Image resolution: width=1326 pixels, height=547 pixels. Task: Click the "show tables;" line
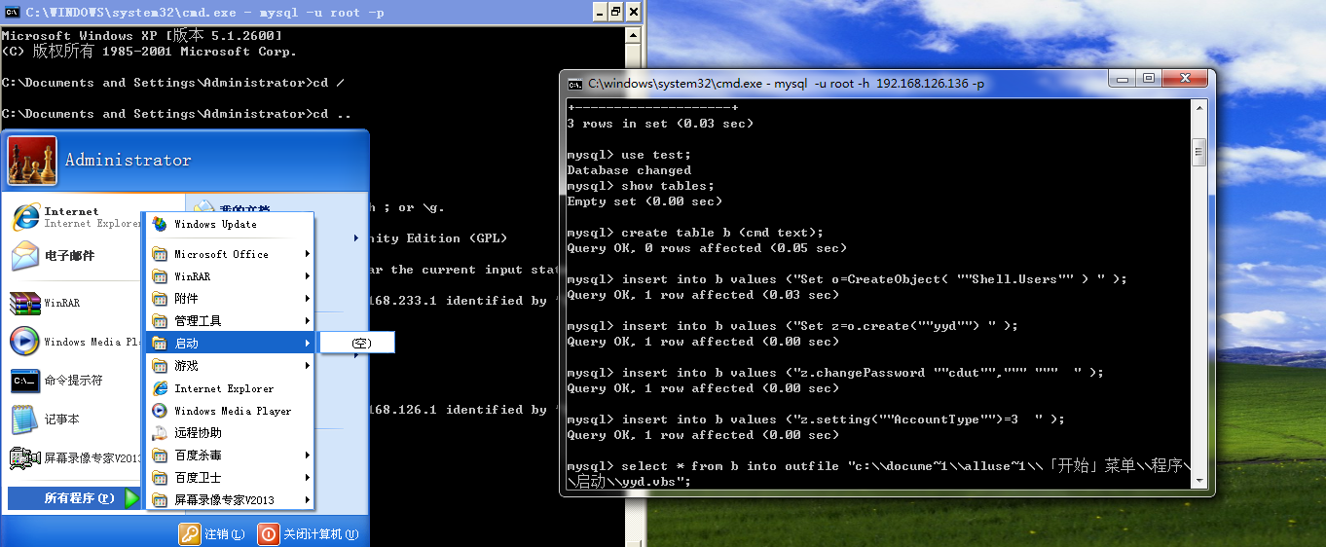coord(641,186)
